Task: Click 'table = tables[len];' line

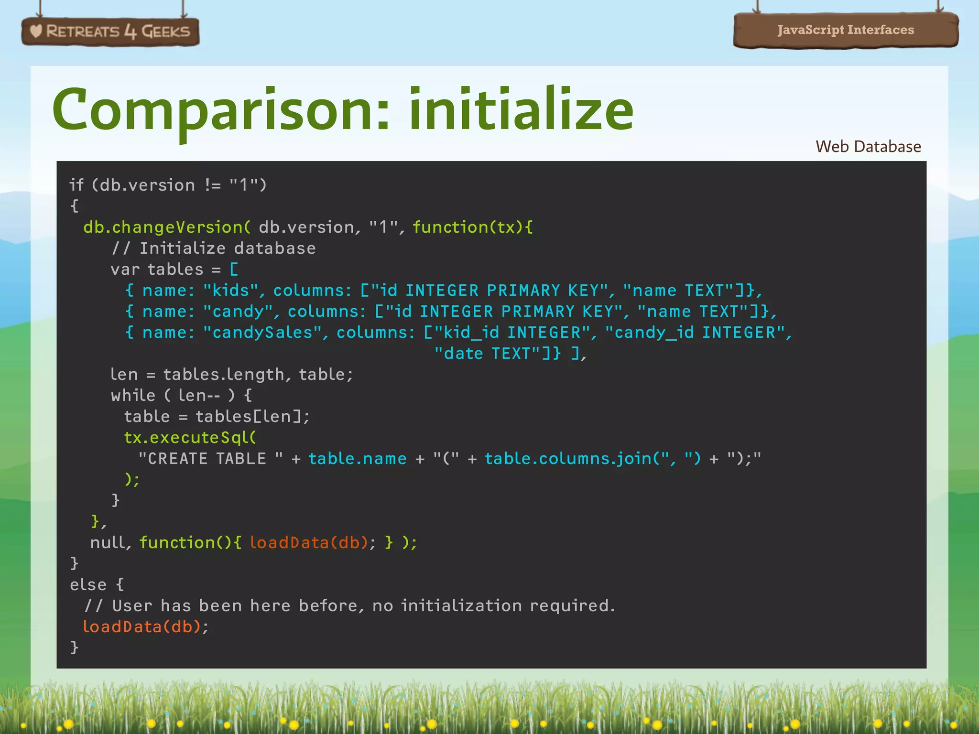Action: [x=217, y=416]
